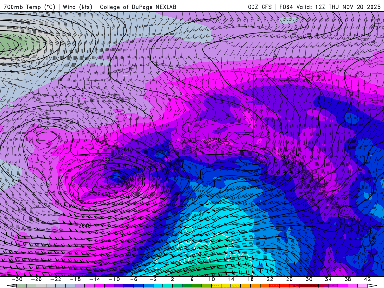
Task: Click the 2460 contour label near the low
Action: click(x=104, y=194)
